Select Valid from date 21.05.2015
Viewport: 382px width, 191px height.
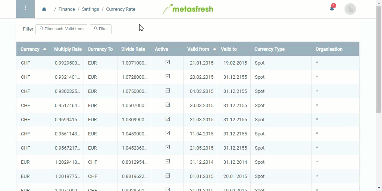click(201, 148)
